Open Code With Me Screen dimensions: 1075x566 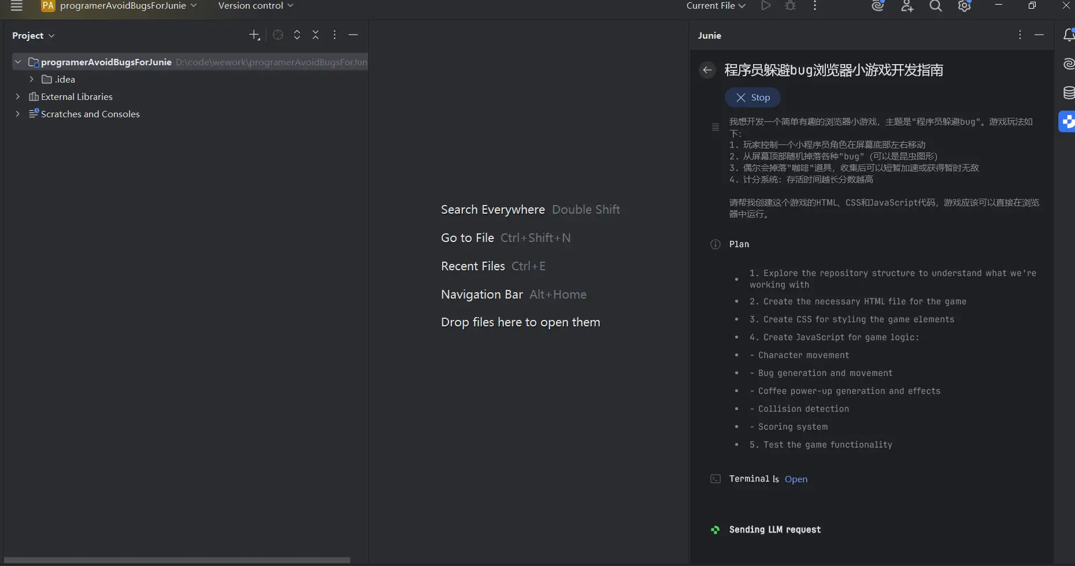click(907, 6)
